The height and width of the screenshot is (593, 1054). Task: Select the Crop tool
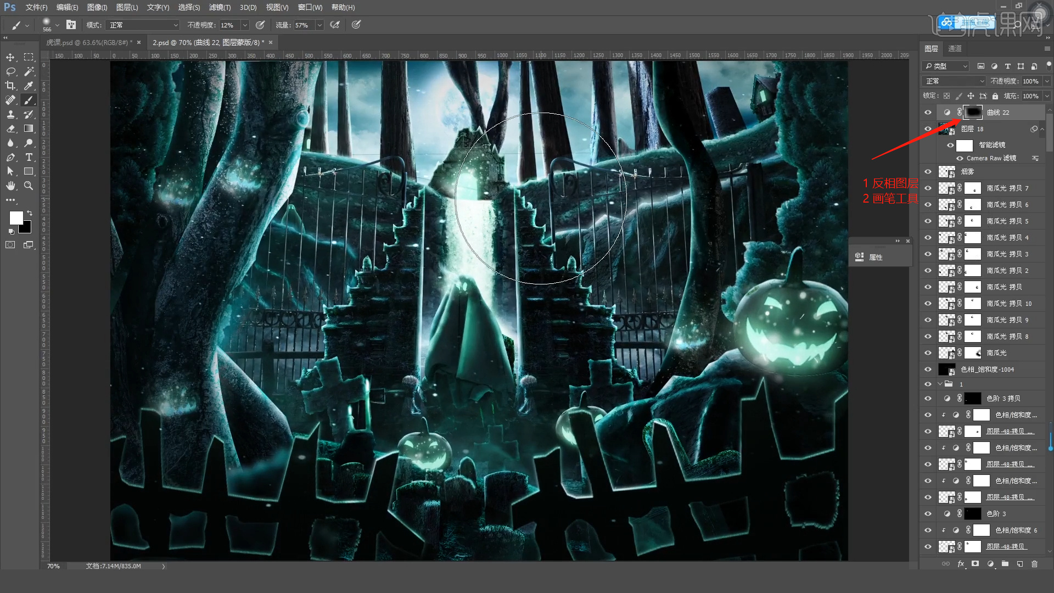tap(10, 86)
